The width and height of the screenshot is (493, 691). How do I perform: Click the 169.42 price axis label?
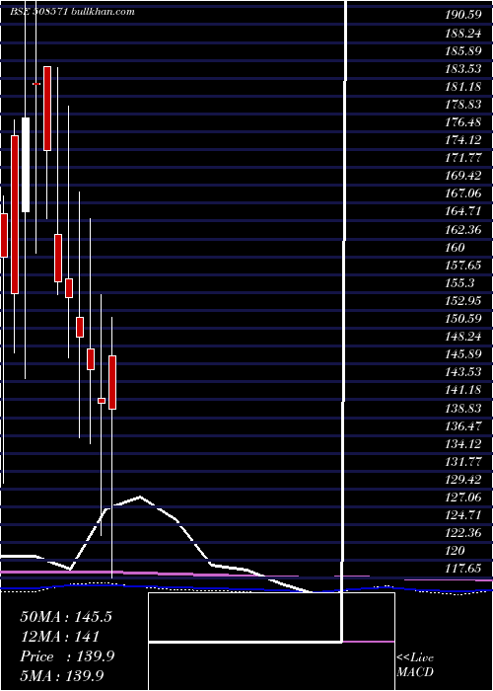462,176
